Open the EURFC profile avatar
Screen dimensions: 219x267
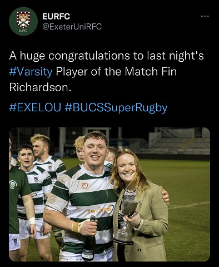[x=23, y=21]
